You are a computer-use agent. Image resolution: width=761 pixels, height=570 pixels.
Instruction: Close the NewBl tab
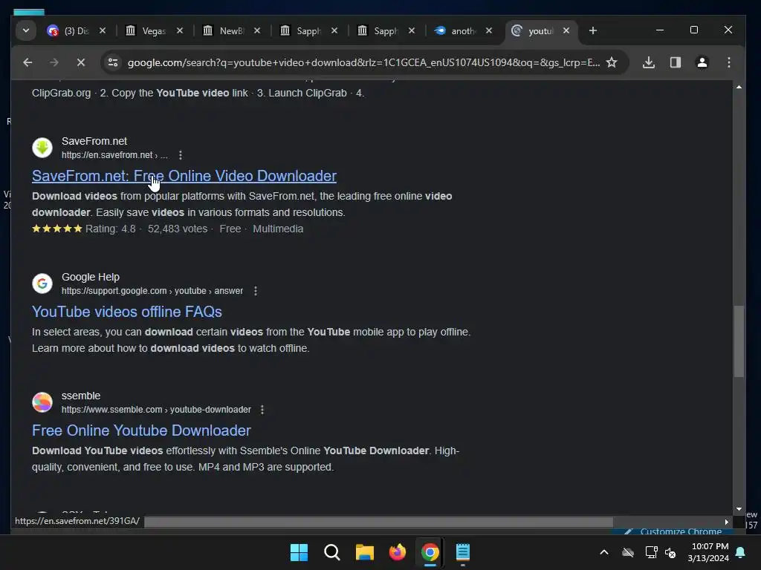[x=256, y=30]
